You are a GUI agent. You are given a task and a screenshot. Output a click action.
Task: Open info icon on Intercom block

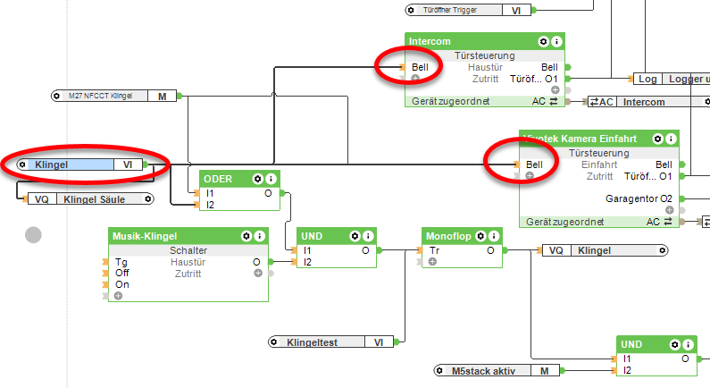[556, 42]
